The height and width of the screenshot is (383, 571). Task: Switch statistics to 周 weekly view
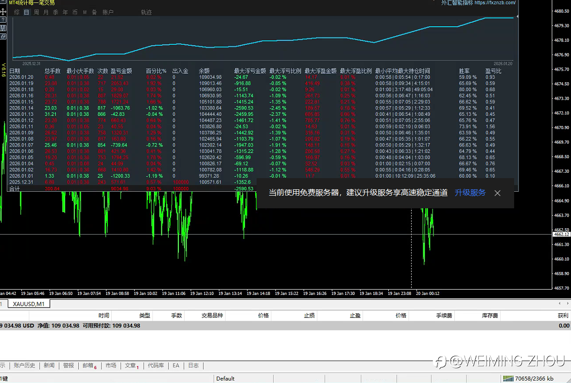pyautogui.click(x=36, y=12)
